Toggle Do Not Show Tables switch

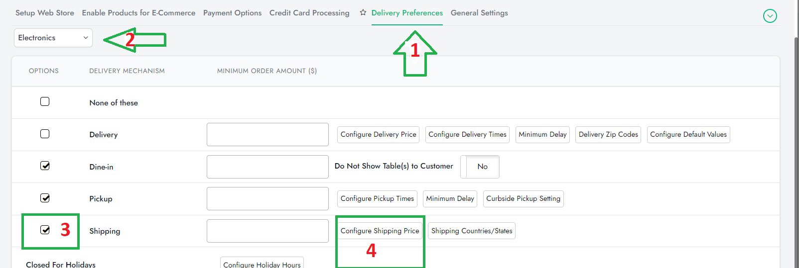pyautogui.click(x=480, y=167)
